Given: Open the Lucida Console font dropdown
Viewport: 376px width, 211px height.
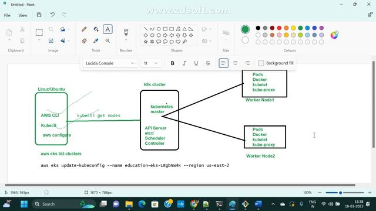Looking at the screenshot, I should [110, 63].
